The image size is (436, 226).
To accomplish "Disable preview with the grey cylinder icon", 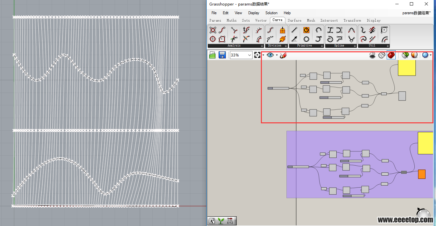I will [372, 55].
